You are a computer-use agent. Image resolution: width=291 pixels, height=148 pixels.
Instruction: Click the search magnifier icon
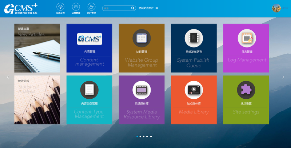[133, 8]
